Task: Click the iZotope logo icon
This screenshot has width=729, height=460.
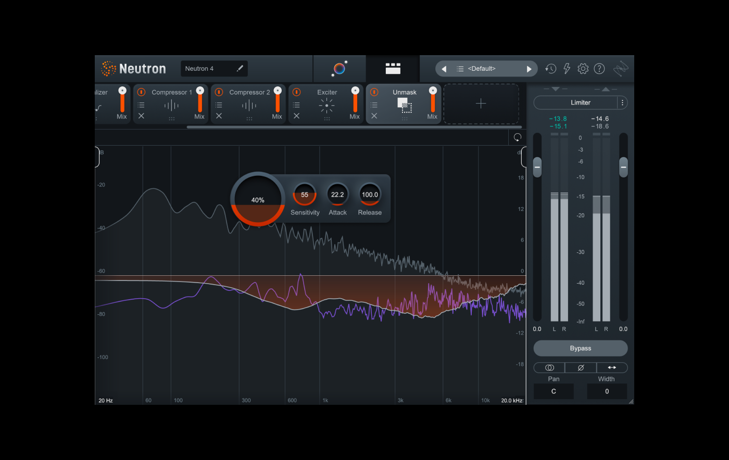Action: 621,69
